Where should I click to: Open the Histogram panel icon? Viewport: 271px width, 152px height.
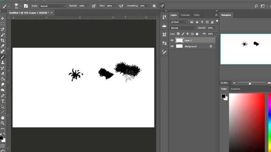(x=164, y=26)
